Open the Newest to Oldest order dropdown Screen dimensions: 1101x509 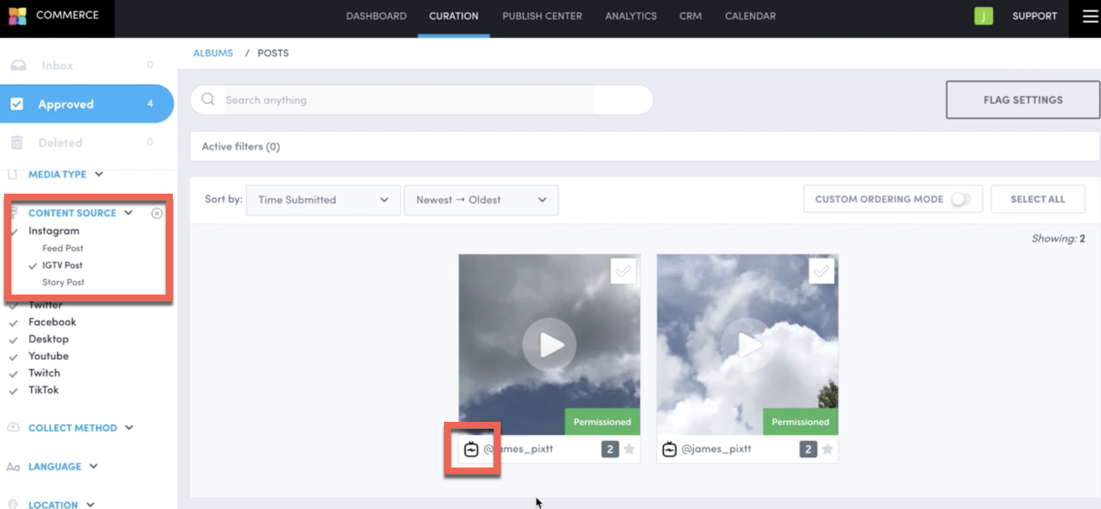481,200
